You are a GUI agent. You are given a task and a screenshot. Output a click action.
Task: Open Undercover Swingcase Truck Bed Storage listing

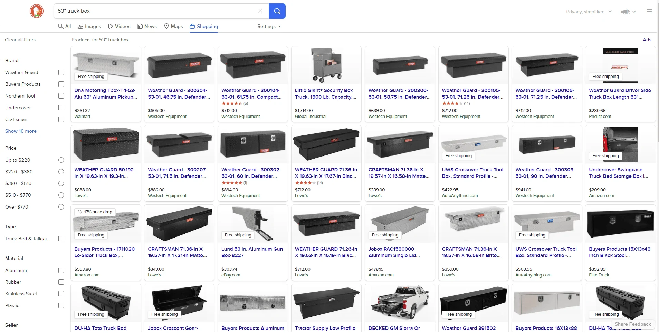tap(619, 173)
